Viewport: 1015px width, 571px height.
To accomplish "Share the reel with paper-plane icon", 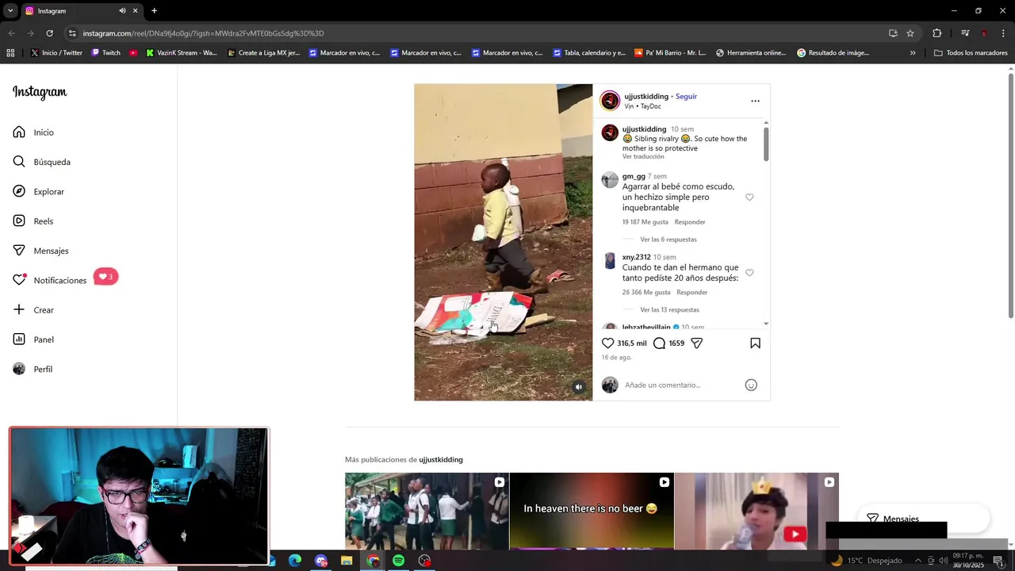I will point(696,343).
